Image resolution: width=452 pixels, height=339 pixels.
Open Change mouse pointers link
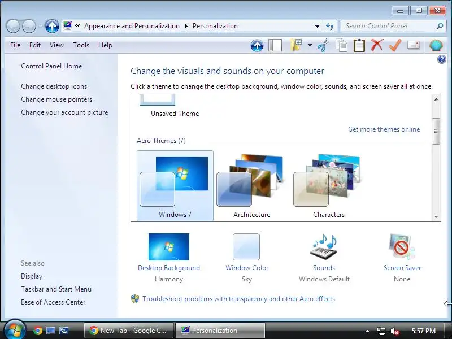56,99
